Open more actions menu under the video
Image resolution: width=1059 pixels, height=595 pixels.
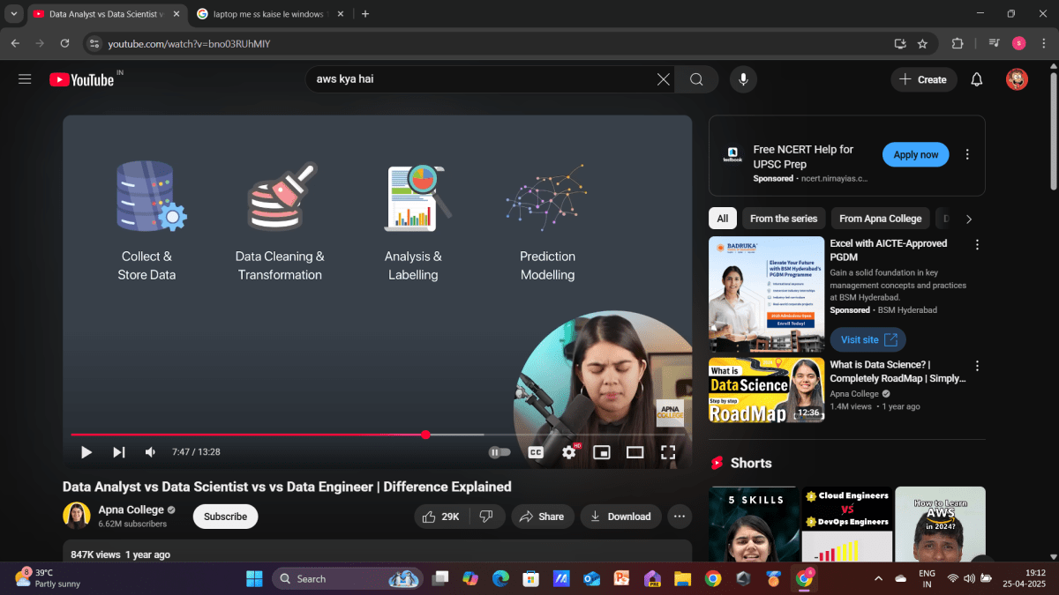[680, 517]
